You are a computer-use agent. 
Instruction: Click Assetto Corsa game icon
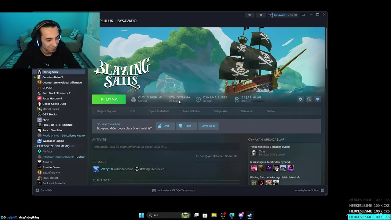(39, 167)
